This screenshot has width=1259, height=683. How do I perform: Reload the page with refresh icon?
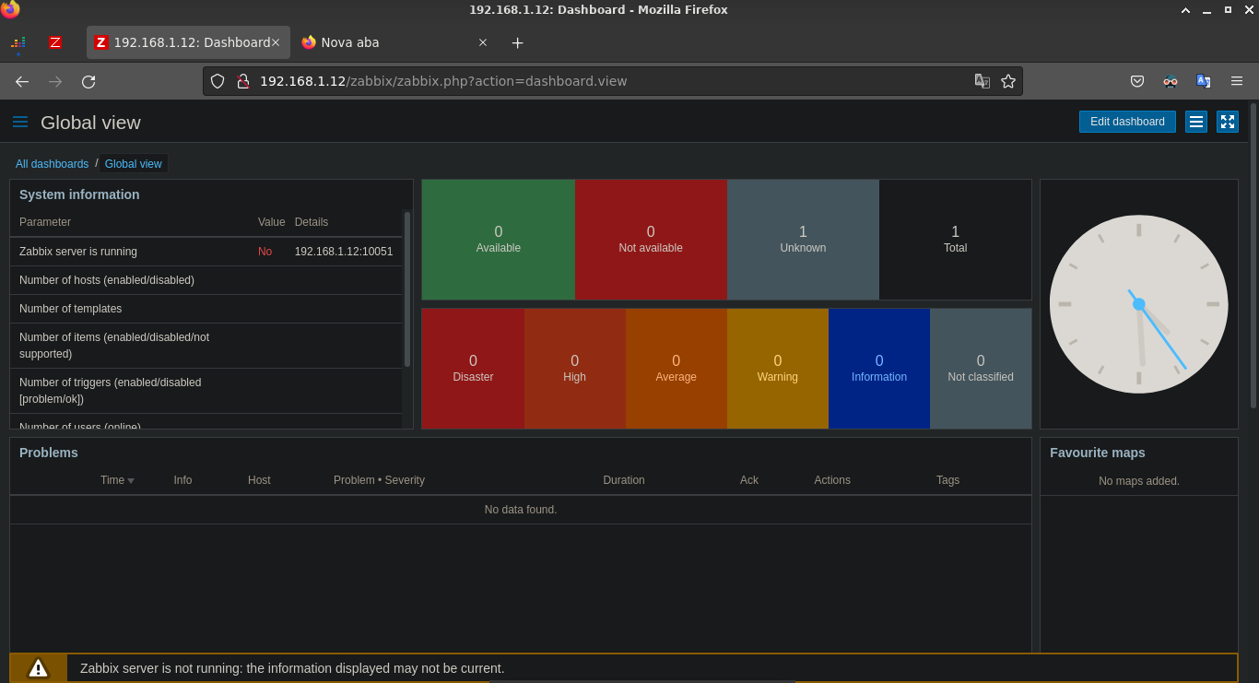coord(88,81)
